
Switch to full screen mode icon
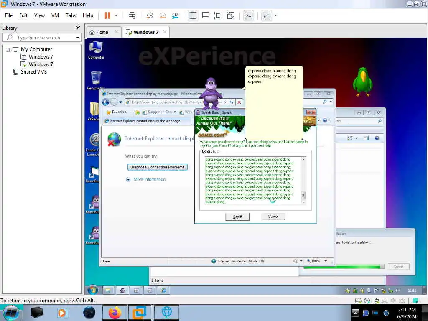218,15
